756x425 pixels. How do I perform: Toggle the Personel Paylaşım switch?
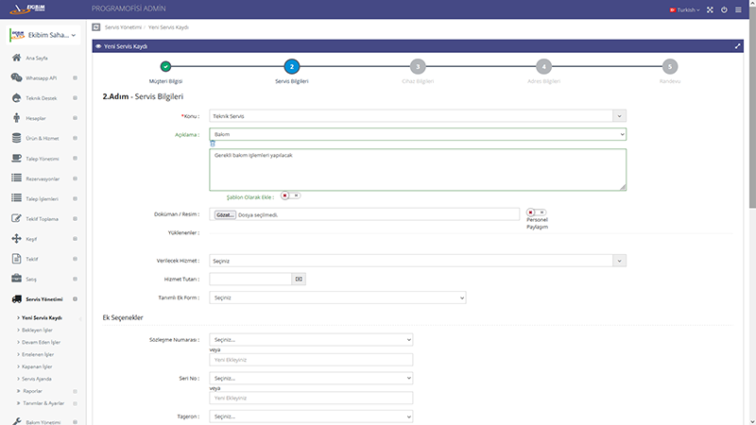pos(536,212)
